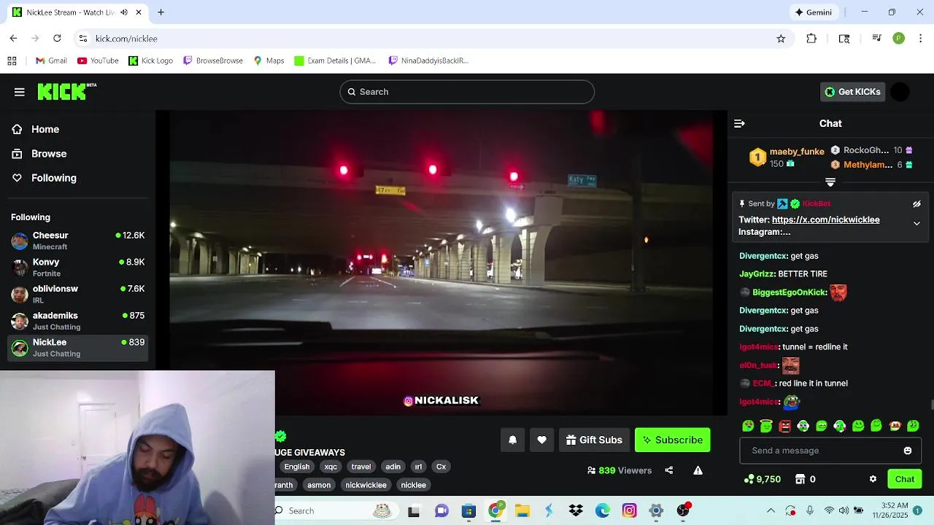Open chat settings gear
This screenshot has height=525, width=934.
pos(873,479)
